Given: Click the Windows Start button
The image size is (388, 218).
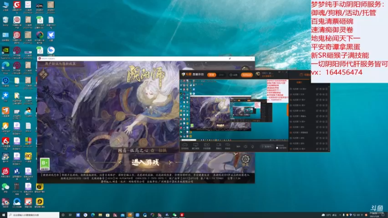Looking at the screenshot, I should click(x=3, y=215).
